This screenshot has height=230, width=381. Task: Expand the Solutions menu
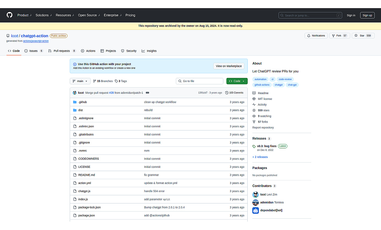click(43, 15)
